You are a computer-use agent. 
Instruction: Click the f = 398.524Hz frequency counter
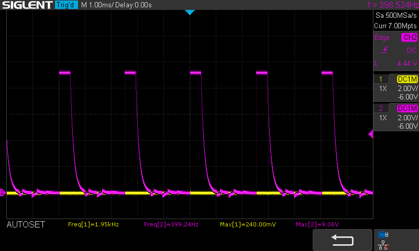[x=393, y=5]
